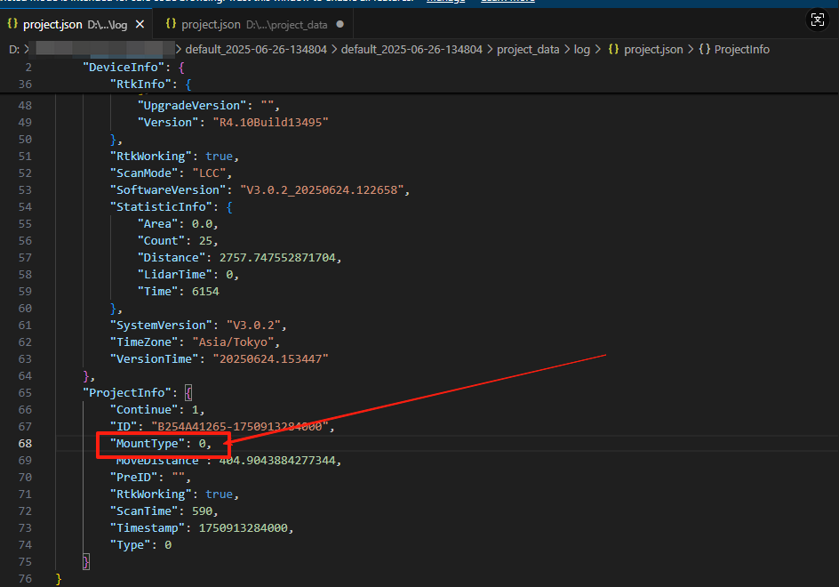Click the value "R4.10Build13495"
Viewport: 839px width, 587px height.
[270, 122]
